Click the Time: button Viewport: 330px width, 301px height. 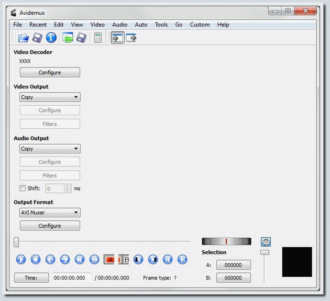[31, 277]
